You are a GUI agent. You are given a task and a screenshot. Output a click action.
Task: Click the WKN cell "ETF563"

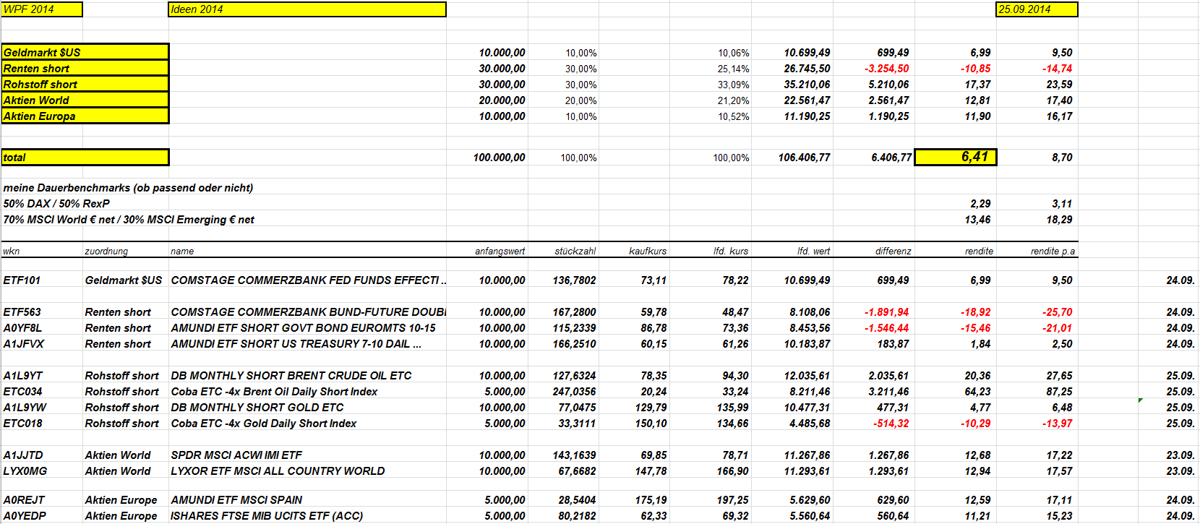tap(22, 312)
